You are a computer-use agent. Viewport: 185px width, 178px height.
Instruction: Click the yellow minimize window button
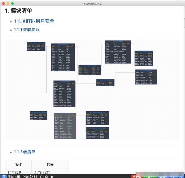8,3
